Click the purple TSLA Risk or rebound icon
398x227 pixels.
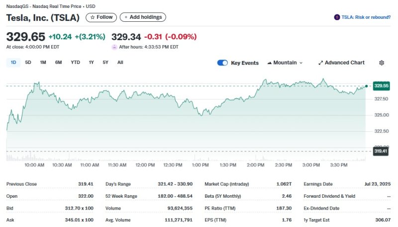tap(337, 17)
